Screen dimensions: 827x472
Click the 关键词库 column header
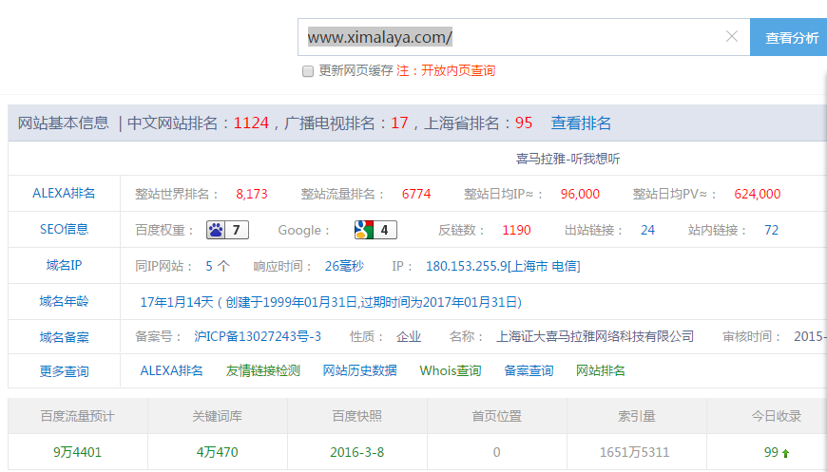tap(217, 416)
